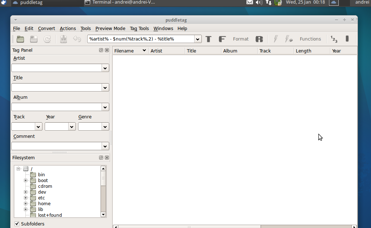The height and width of the screenshot is (228, 371).
Task: Open the Comment field dropdown
Action: click(x=105, y=147)
